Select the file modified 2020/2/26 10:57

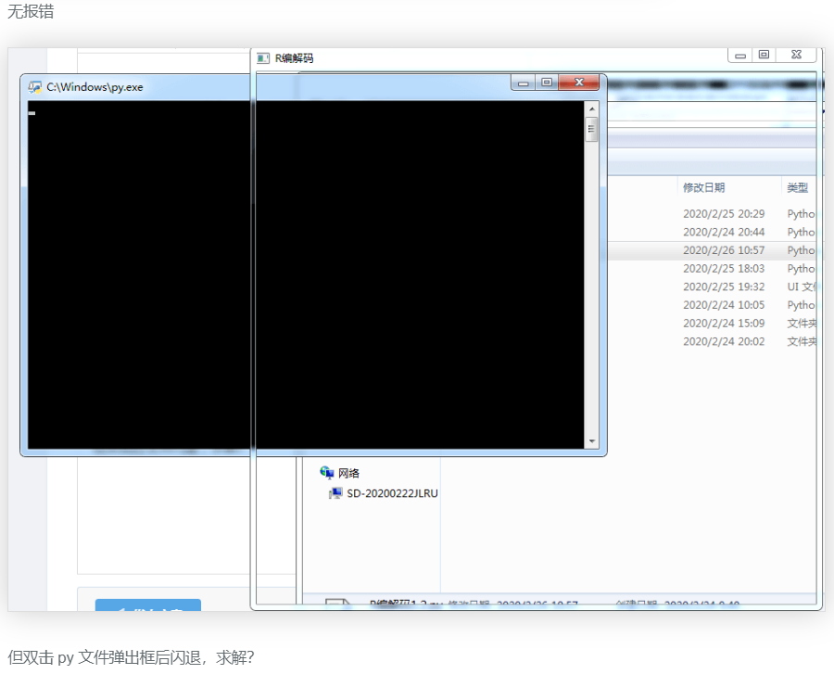[x=724, y=250]
